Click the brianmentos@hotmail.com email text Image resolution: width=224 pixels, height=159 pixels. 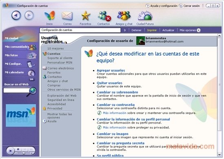coord(164,42)
